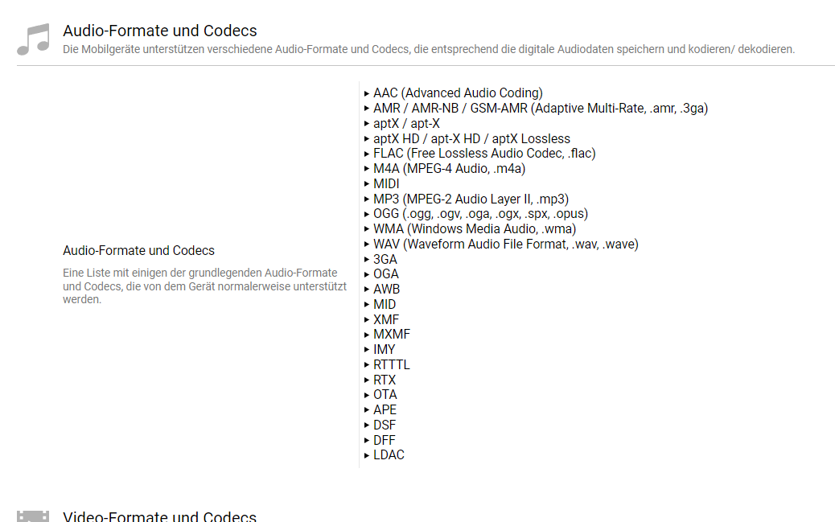The width and height of the screenshot is (835, 522).
Task: Click the 3GA list entry
Action: click(x=385, y=259)
